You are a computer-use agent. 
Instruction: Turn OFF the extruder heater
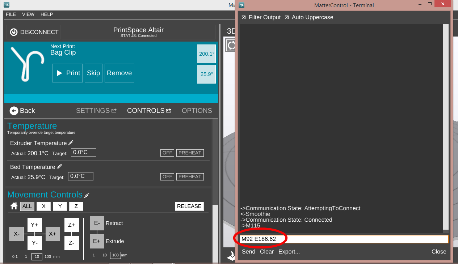[167, 153]
